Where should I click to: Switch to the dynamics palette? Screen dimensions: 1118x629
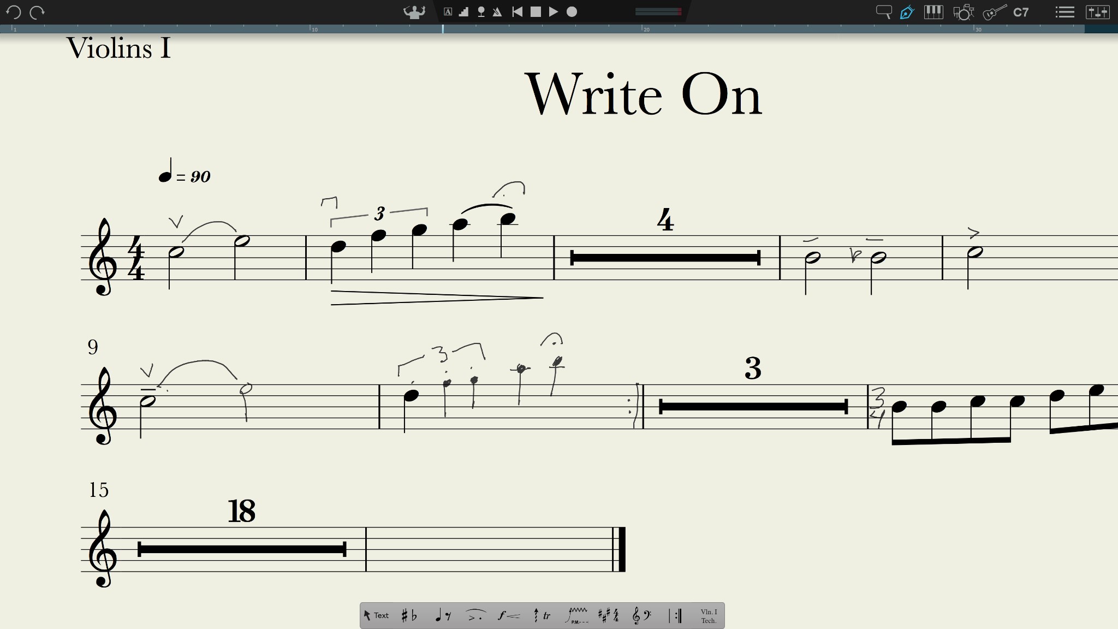point(507,615)
